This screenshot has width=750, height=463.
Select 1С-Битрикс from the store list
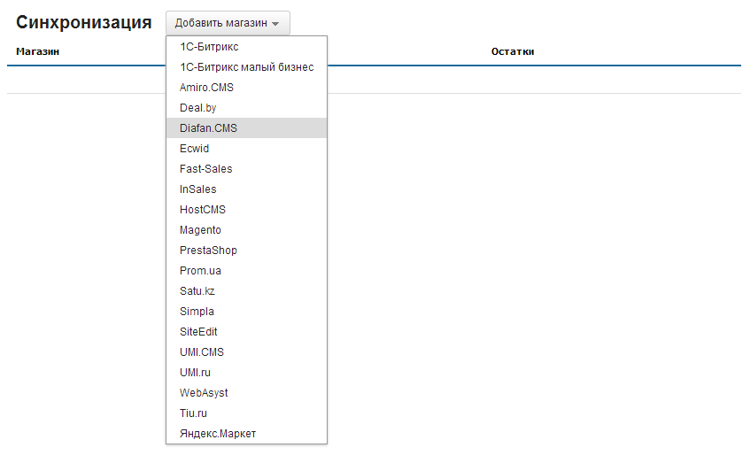tap(246, 47)
